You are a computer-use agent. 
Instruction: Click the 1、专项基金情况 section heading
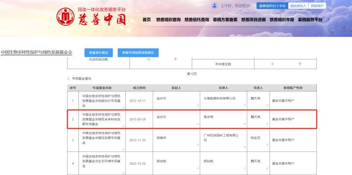[79, 79]
